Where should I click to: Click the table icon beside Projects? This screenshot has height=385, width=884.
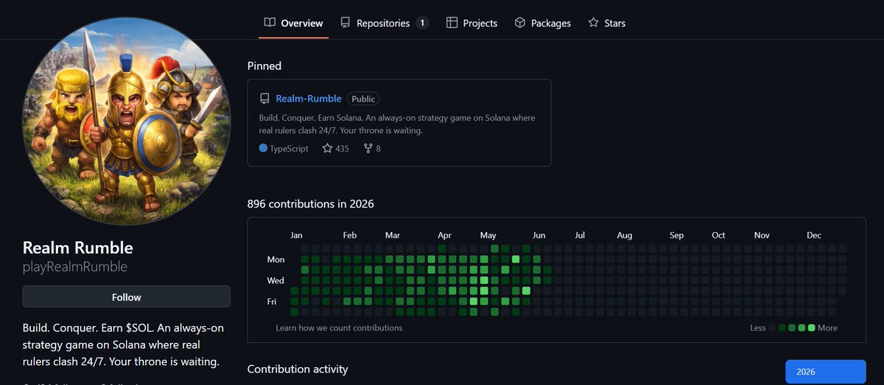pyautogui.click(x=452, y=23)
